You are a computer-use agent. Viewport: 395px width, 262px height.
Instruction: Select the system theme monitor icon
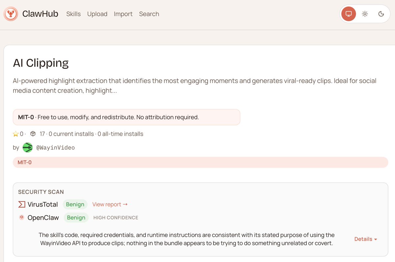pyautogui.click(x=349, y=14)
